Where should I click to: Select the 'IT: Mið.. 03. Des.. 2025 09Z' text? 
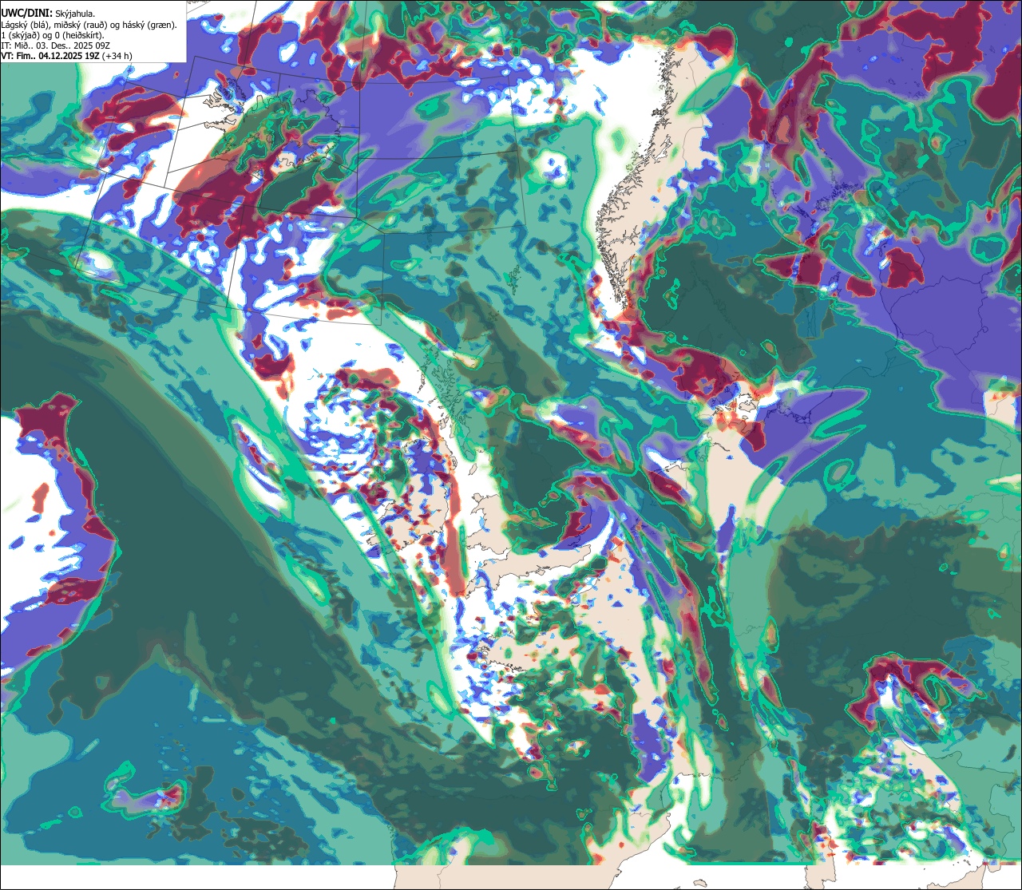tap(56, 45)
